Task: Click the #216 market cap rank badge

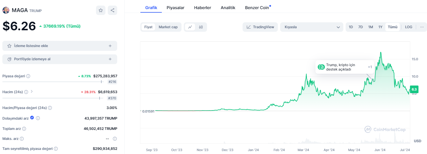Action: coord(112,82)
